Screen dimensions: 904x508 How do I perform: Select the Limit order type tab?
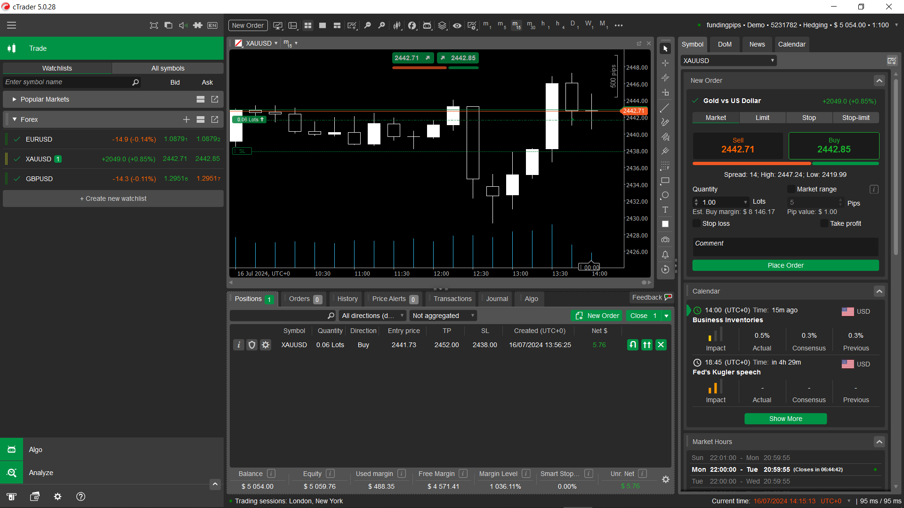coord(762,118)
